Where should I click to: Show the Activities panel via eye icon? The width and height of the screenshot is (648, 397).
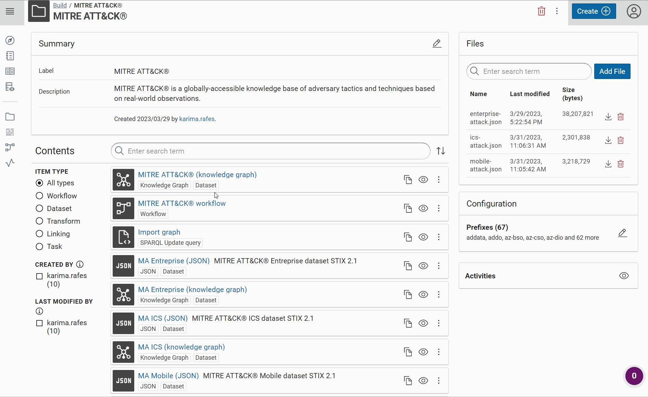(x=624, y=276)
